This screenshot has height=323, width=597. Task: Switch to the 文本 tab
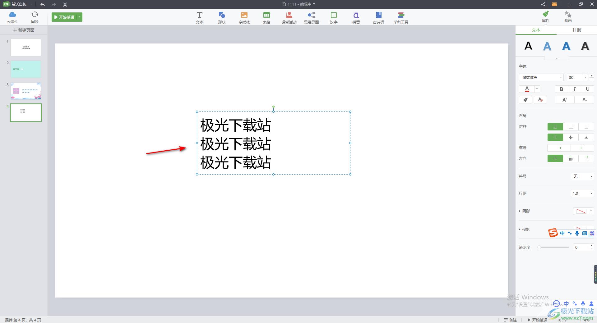(536, 30)
